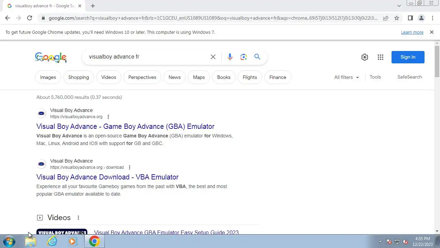Click the Visual Boy Advance video thumbnail
Screen dimensions: 440x248
click(x=62, y=232)
